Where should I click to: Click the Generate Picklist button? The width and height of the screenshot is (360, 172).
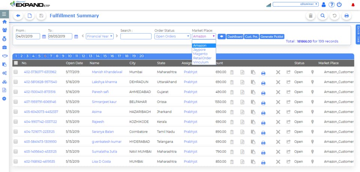point(272,37)
